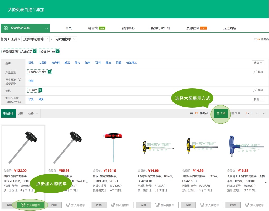Go to next results page arrow
The width and height of the screenshot is (269, 211).
pyautogui.click(x=263, y=113)
